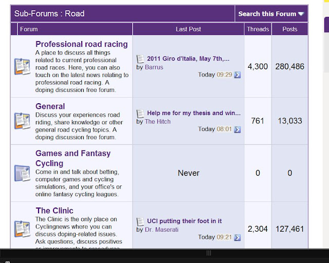Click The Clinic forum status icon
The image size is (329, 263).
[22, 229]
